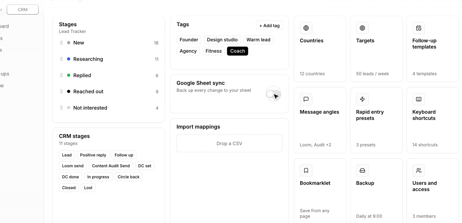Screen dimensions: 462x223
Task: Select the Rapid entry presets lightning icon
Action: point(362,99)
